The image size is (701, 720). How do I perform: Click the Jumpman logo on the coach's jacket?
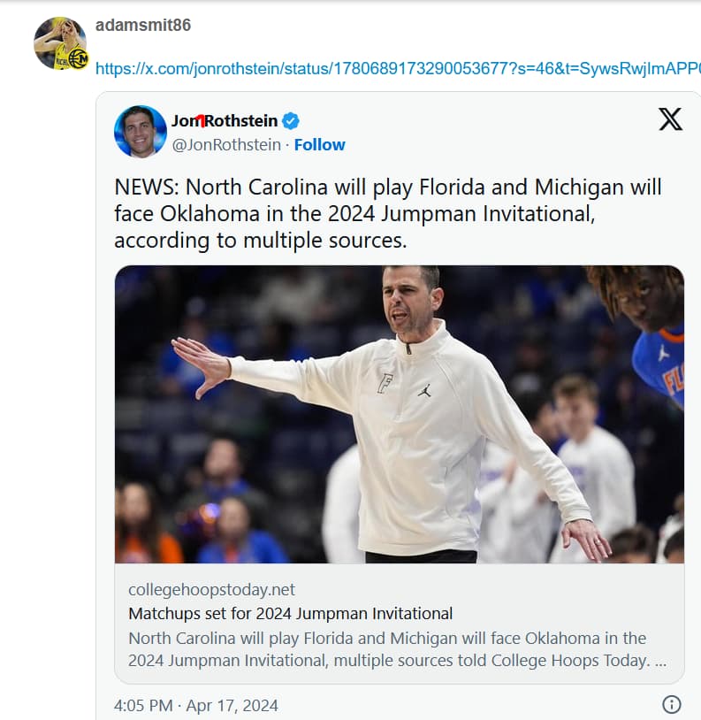point(424,389)
